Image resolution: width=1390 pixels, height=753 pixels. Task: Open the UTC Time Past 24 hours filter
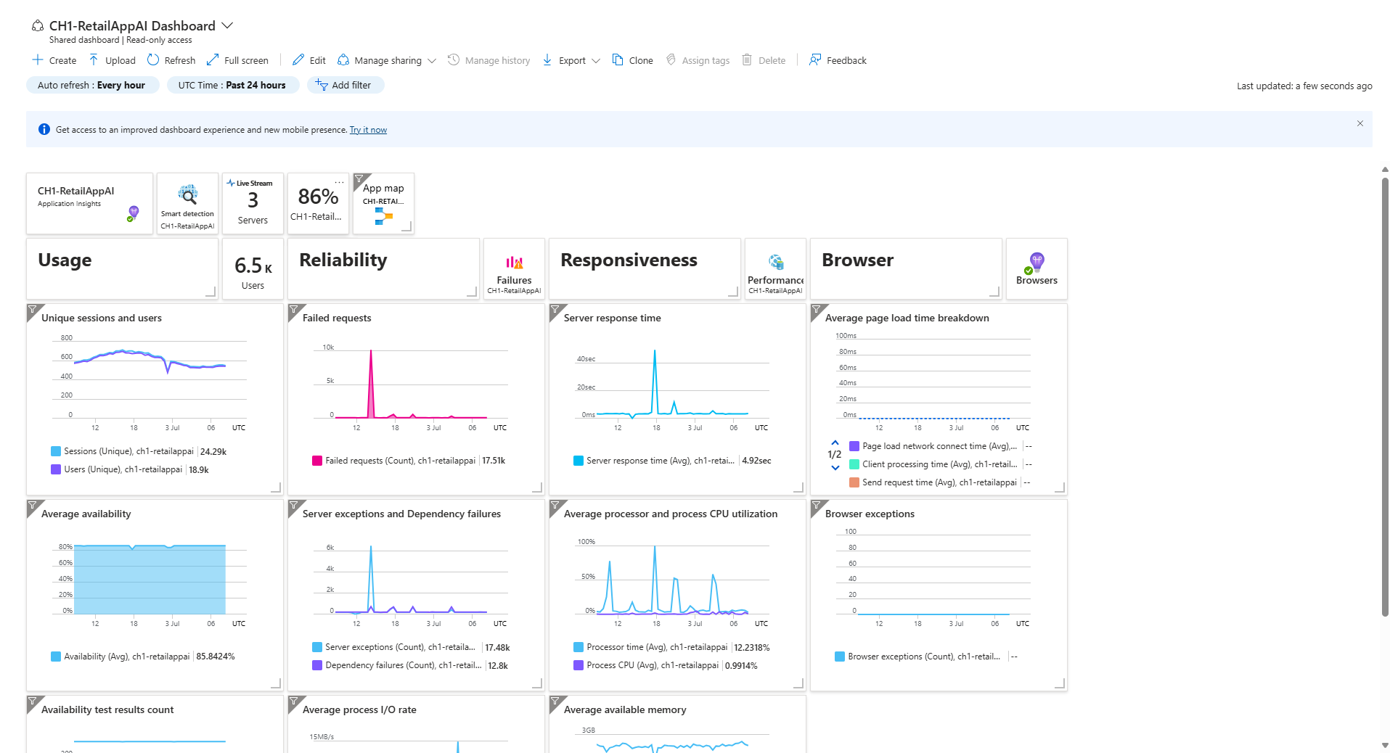click(x=232, y=85)
